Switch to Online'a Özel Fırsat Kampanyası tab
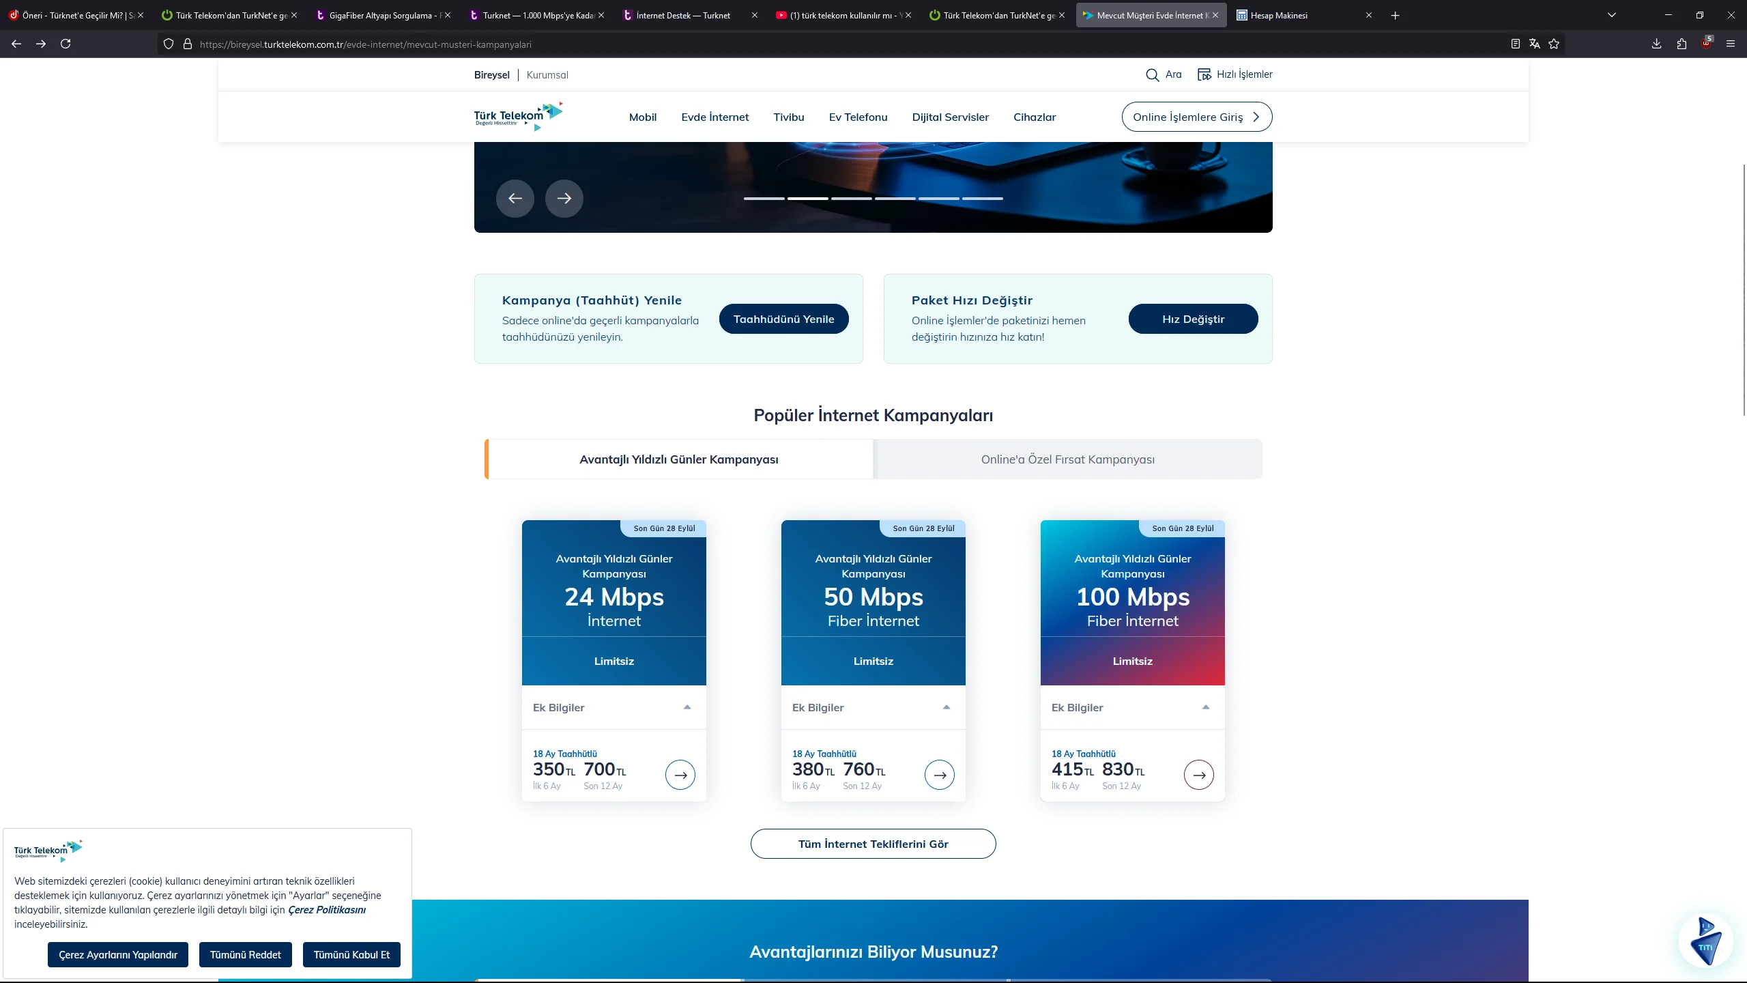1747x983 pixels. [x=1067, y=459]
